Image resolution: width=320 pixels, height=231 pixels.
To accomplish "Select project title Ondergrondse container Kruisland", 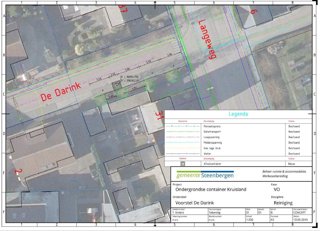I will pyautogui.click(x=211, y=189).
